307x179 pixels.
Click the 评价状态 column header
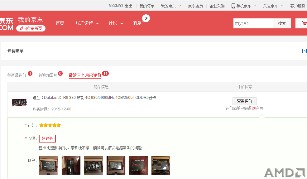tap(245, 87)
